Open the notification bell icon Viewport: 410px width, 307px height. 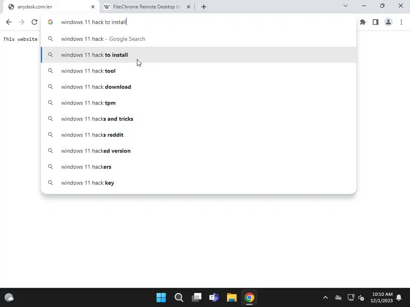point(399,297)
